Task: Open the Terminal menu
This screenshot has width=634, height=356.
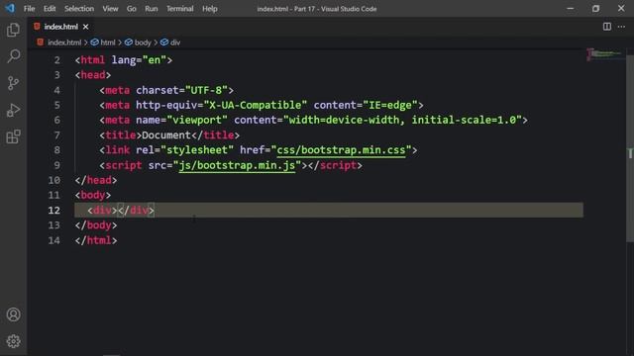Action: 180,9
